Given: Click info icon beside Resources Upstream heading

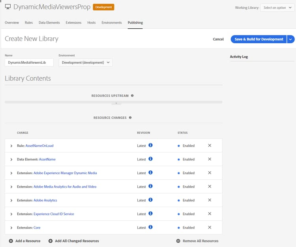Looking at the screenshot, I should point(132,96).
